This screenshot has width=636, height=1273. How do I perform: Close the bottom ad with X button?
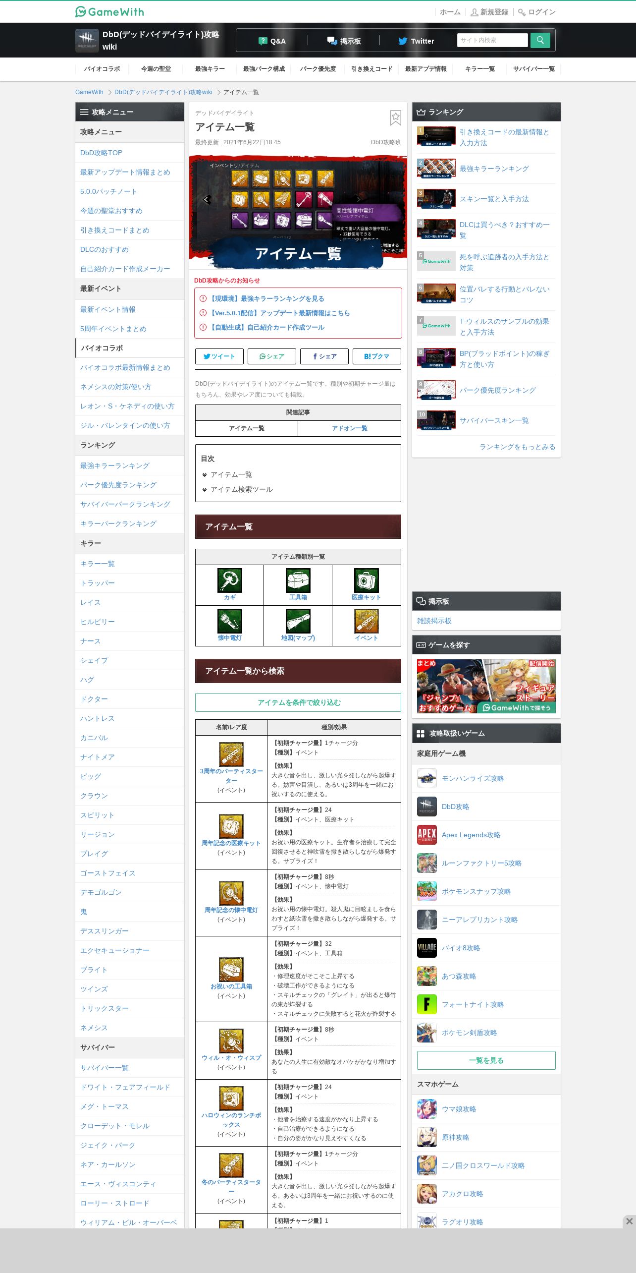click(629, 1221)
